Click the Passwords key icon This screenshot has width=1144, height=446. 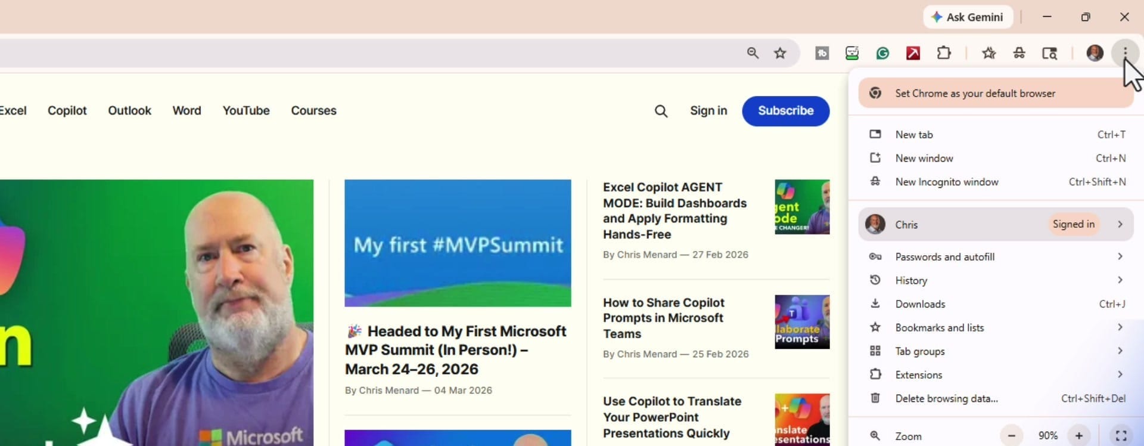(875, 256)
